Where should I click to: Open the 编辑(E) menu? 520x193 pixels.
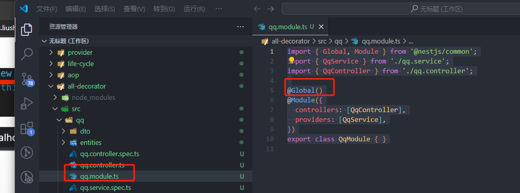(76, 9)
